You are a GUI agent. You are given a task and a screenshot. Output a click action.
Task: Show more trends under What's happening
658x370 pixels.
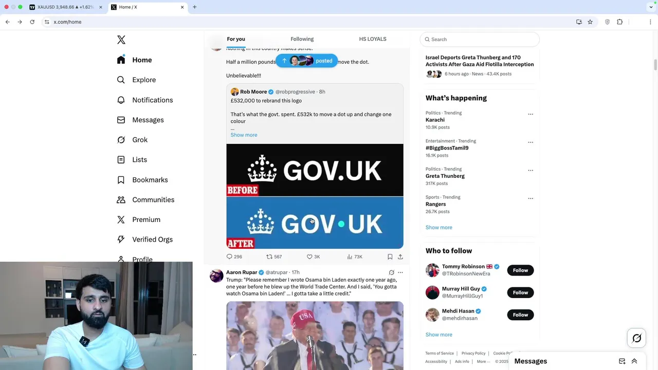coord(438,227)
